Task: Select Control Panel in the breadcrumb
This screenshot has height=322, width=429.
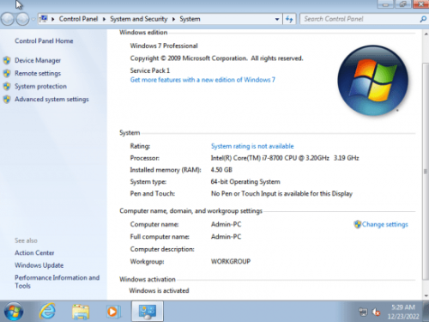Action: (78, 19)
